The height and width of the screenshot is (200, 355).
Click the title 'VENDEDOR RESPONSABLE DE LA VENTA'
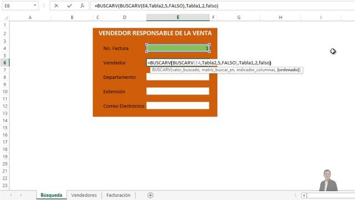click(x=155, y=33)
